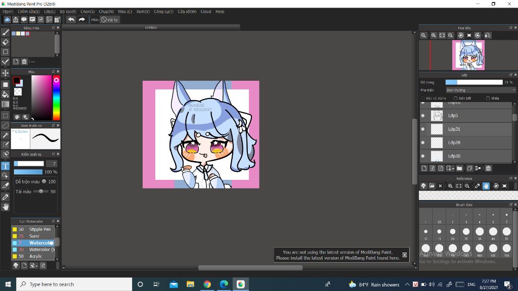Open the Tệp(F) menu

(x=8, y=12)
